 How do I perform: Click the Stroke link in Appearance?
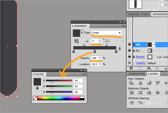pyautogui.click(x=140, y=57)
